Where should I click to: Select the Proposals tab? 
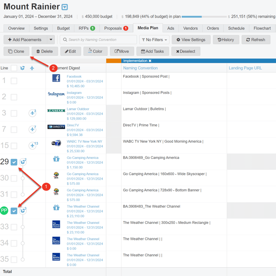point(116,28)
